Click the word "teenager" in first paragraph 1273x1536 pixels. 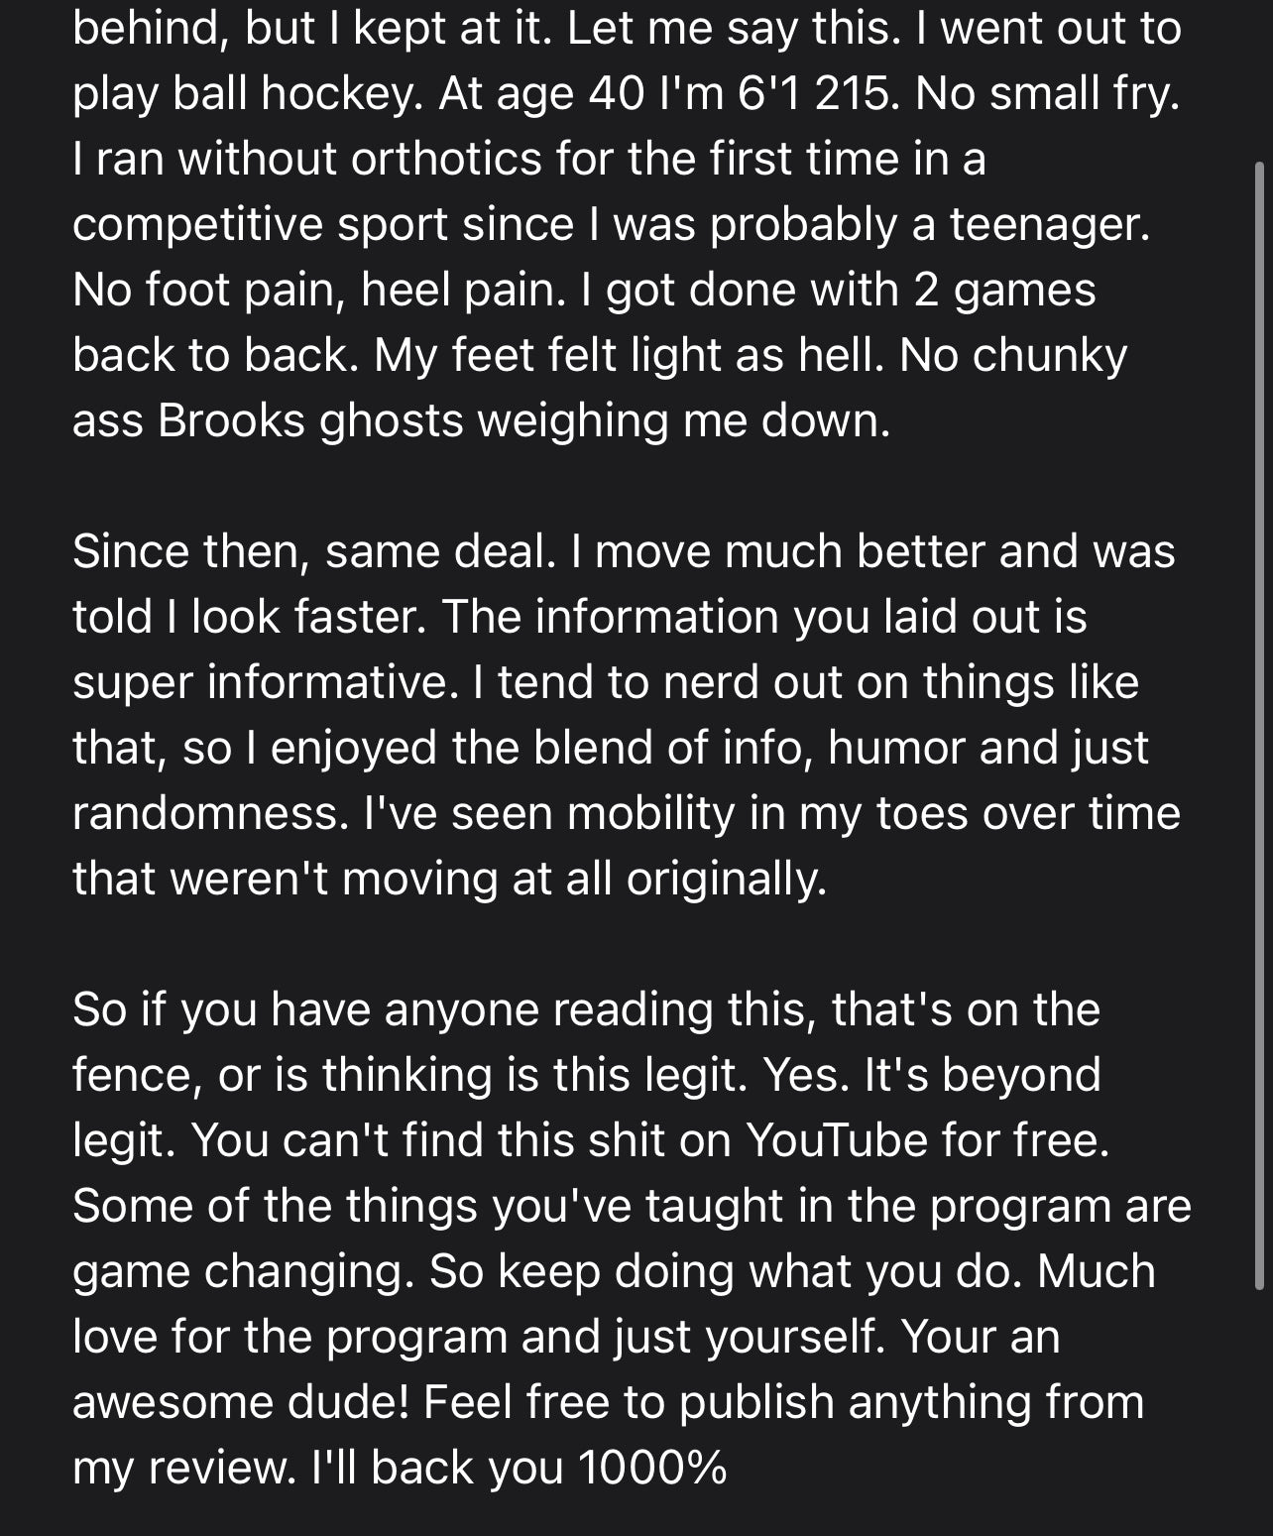[x=1047, y=224]
